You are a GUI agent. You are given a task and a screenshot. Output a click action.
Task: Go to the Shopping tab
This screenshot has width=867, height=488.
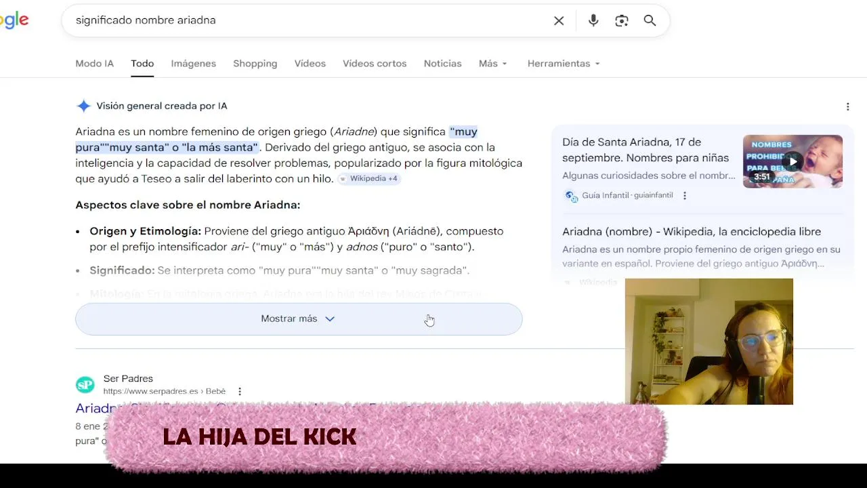tap(255, 63)
